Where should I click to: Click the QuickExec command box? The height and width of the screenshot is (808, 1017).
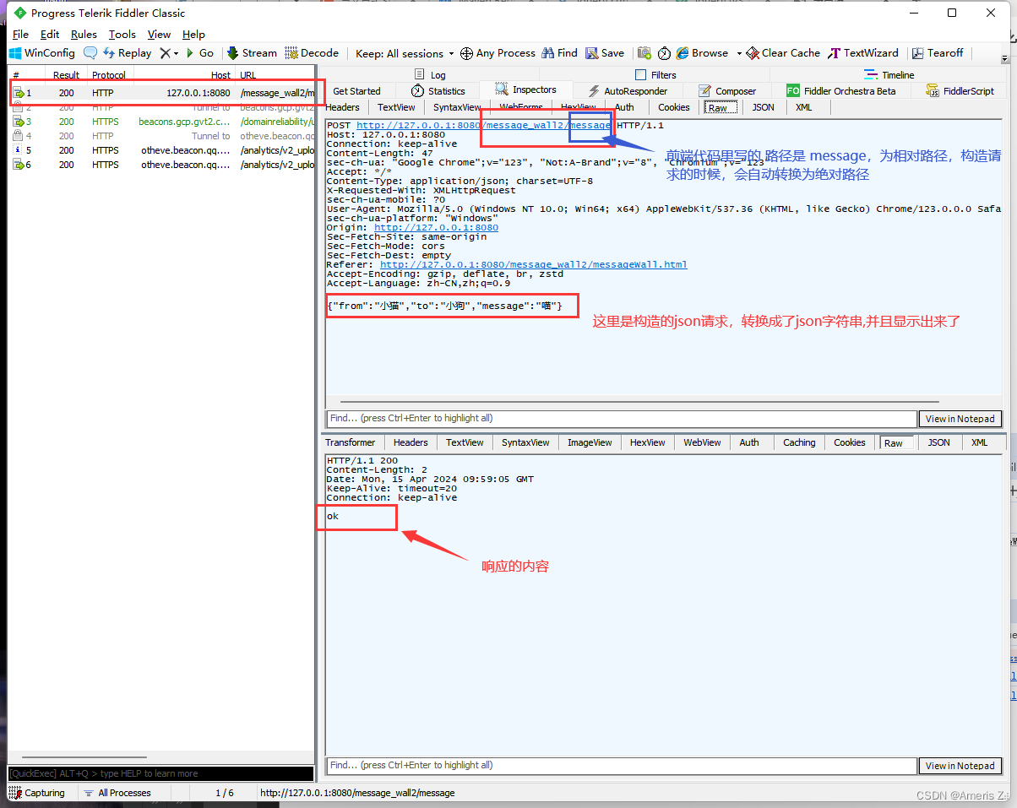coord(160,773)
